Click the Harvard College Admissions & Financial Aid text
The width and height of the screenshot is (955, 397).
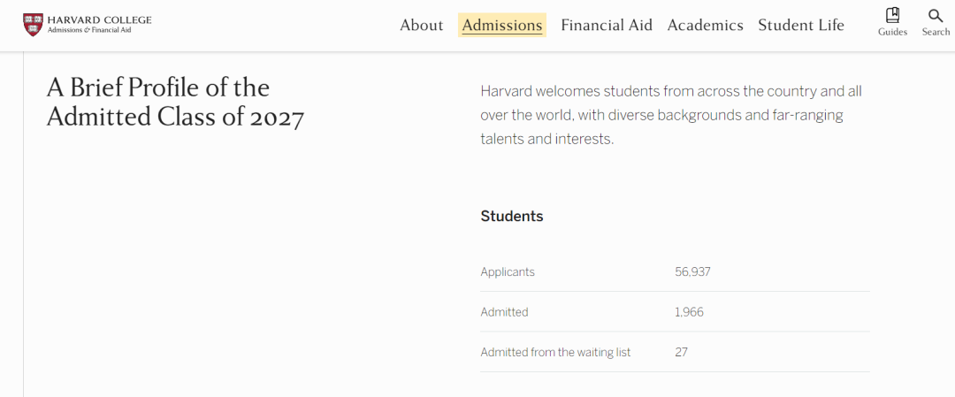99,25
